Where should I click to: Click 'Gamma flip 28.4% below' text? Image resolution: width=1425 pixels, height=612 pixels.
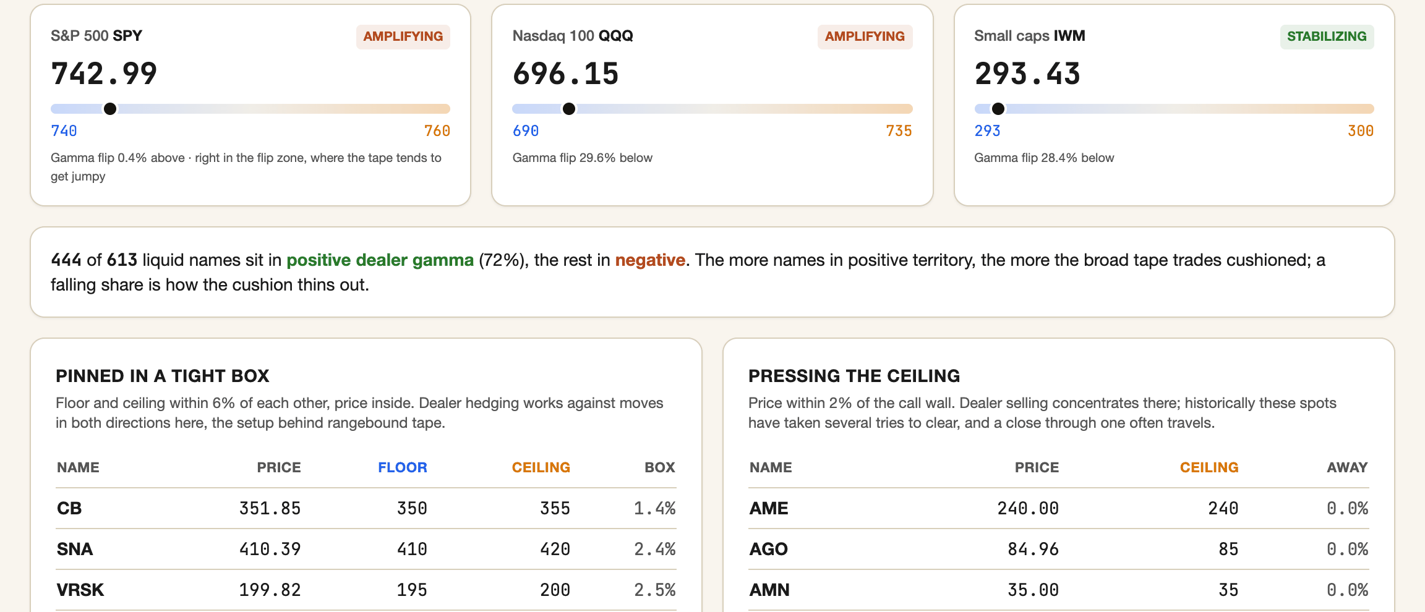click(1044, 158)
